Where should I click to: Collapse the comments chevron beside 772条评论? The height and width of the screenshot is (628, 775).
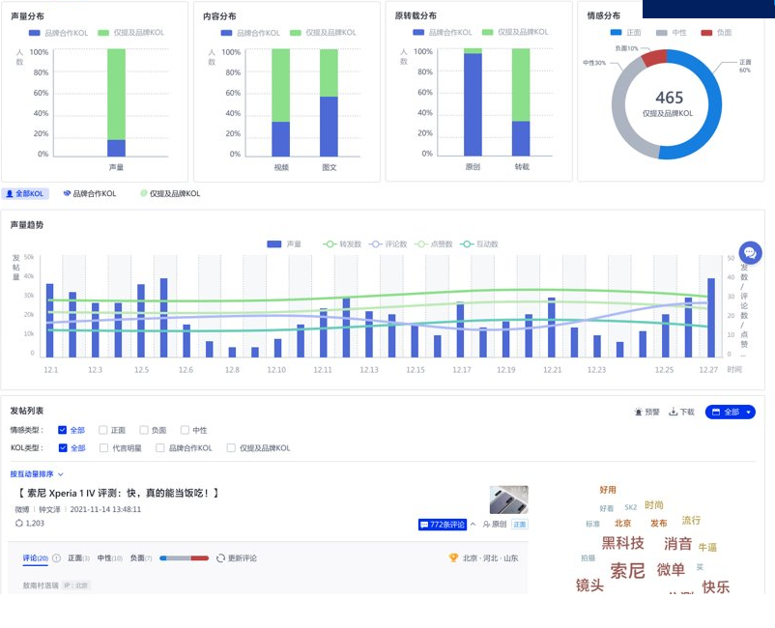pos(473,525)
